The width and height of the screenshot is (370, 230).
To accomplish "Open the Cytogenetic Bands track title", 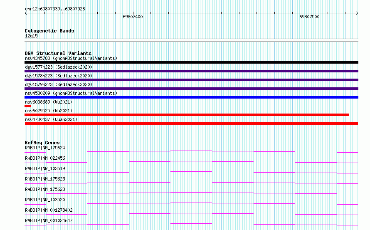I will coord(49,31).
